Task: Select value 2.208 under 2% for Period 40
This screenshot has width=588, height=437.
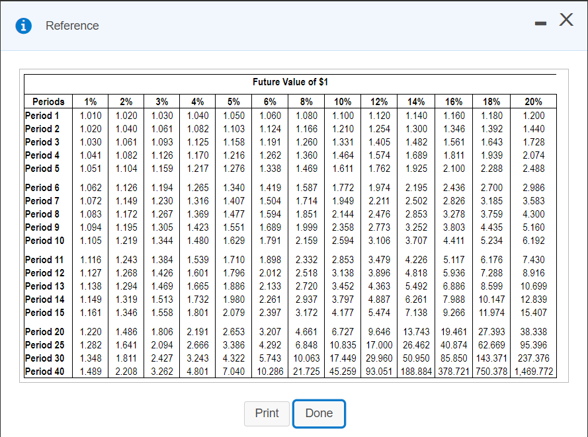Action: pyautogui.click(x=126, y=371)
